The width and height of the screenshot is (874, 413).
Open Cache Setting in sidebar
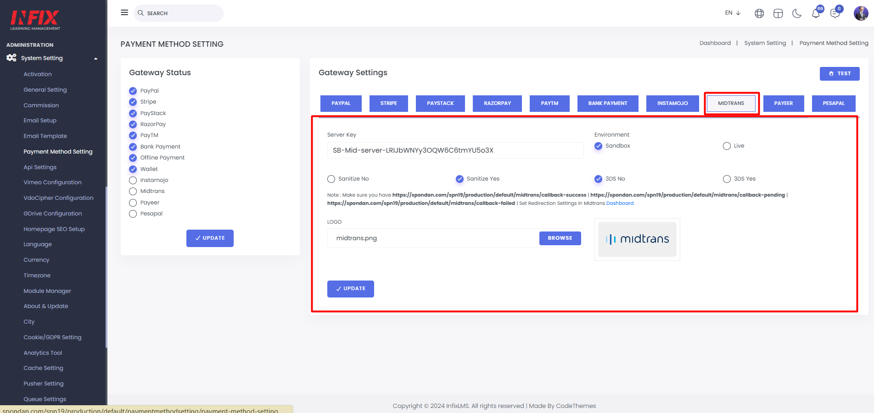[43, 368]
